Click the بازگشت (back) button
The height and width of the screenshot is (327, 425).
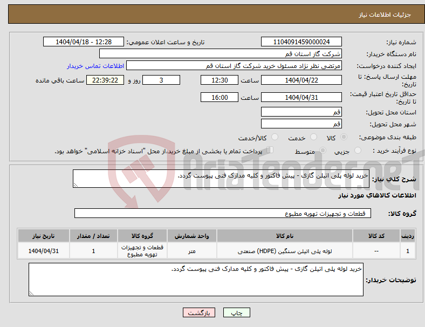(x=198, y=312)
